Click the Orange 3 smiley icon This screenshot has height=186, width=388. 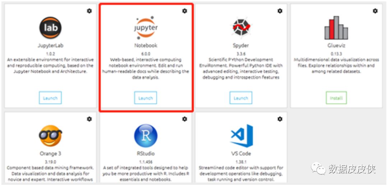[51, 136]
